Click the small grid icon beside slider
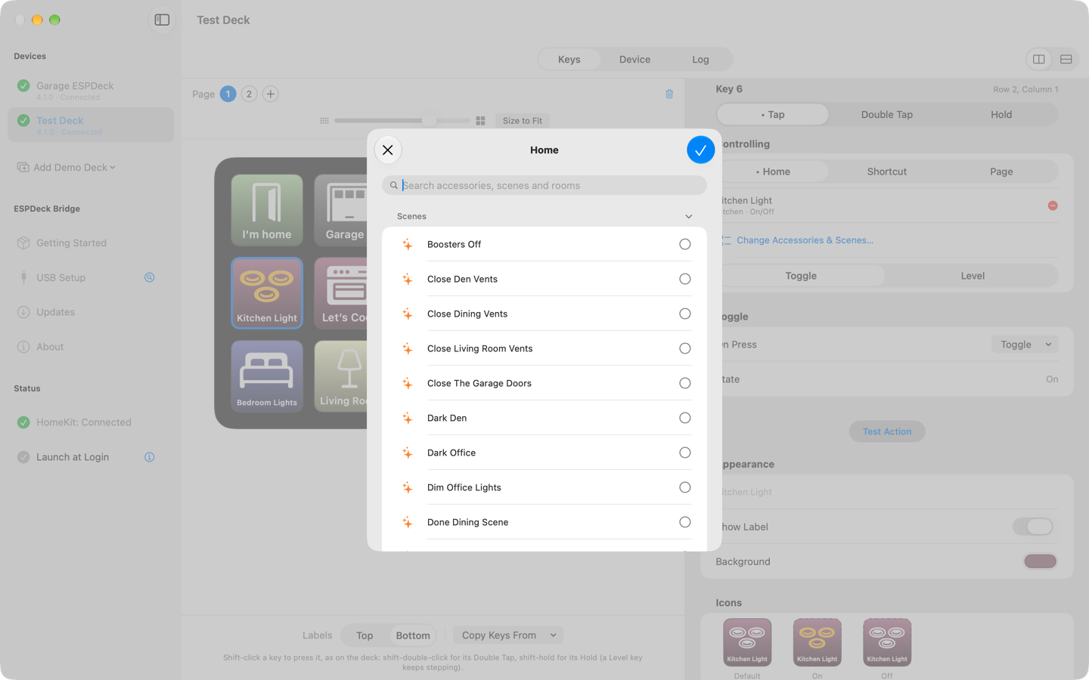The width and height of the screenshot is (1089, 680). click(324, 121)
